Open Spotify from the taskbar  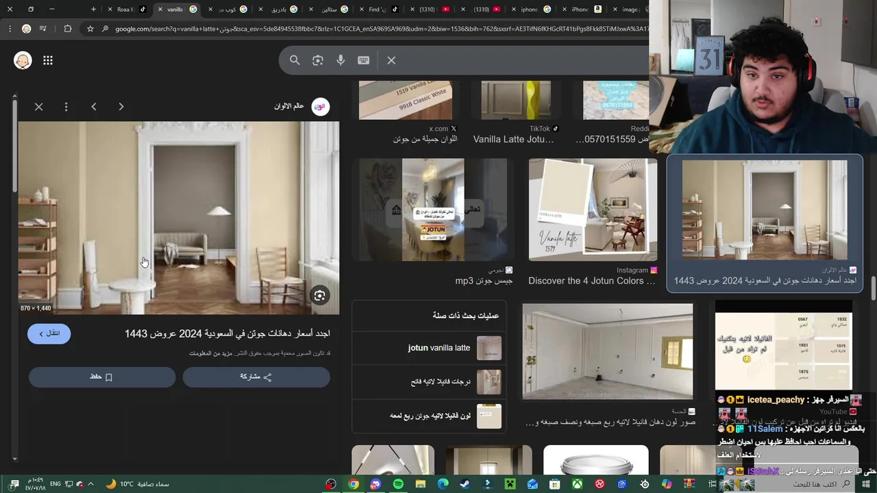click(x=398, y=484)
